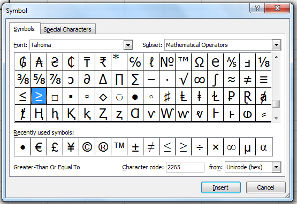297x204 pixels.
Task: Switch to the Symbols tab
Action: pyautogui.click(x=24, y=29)
